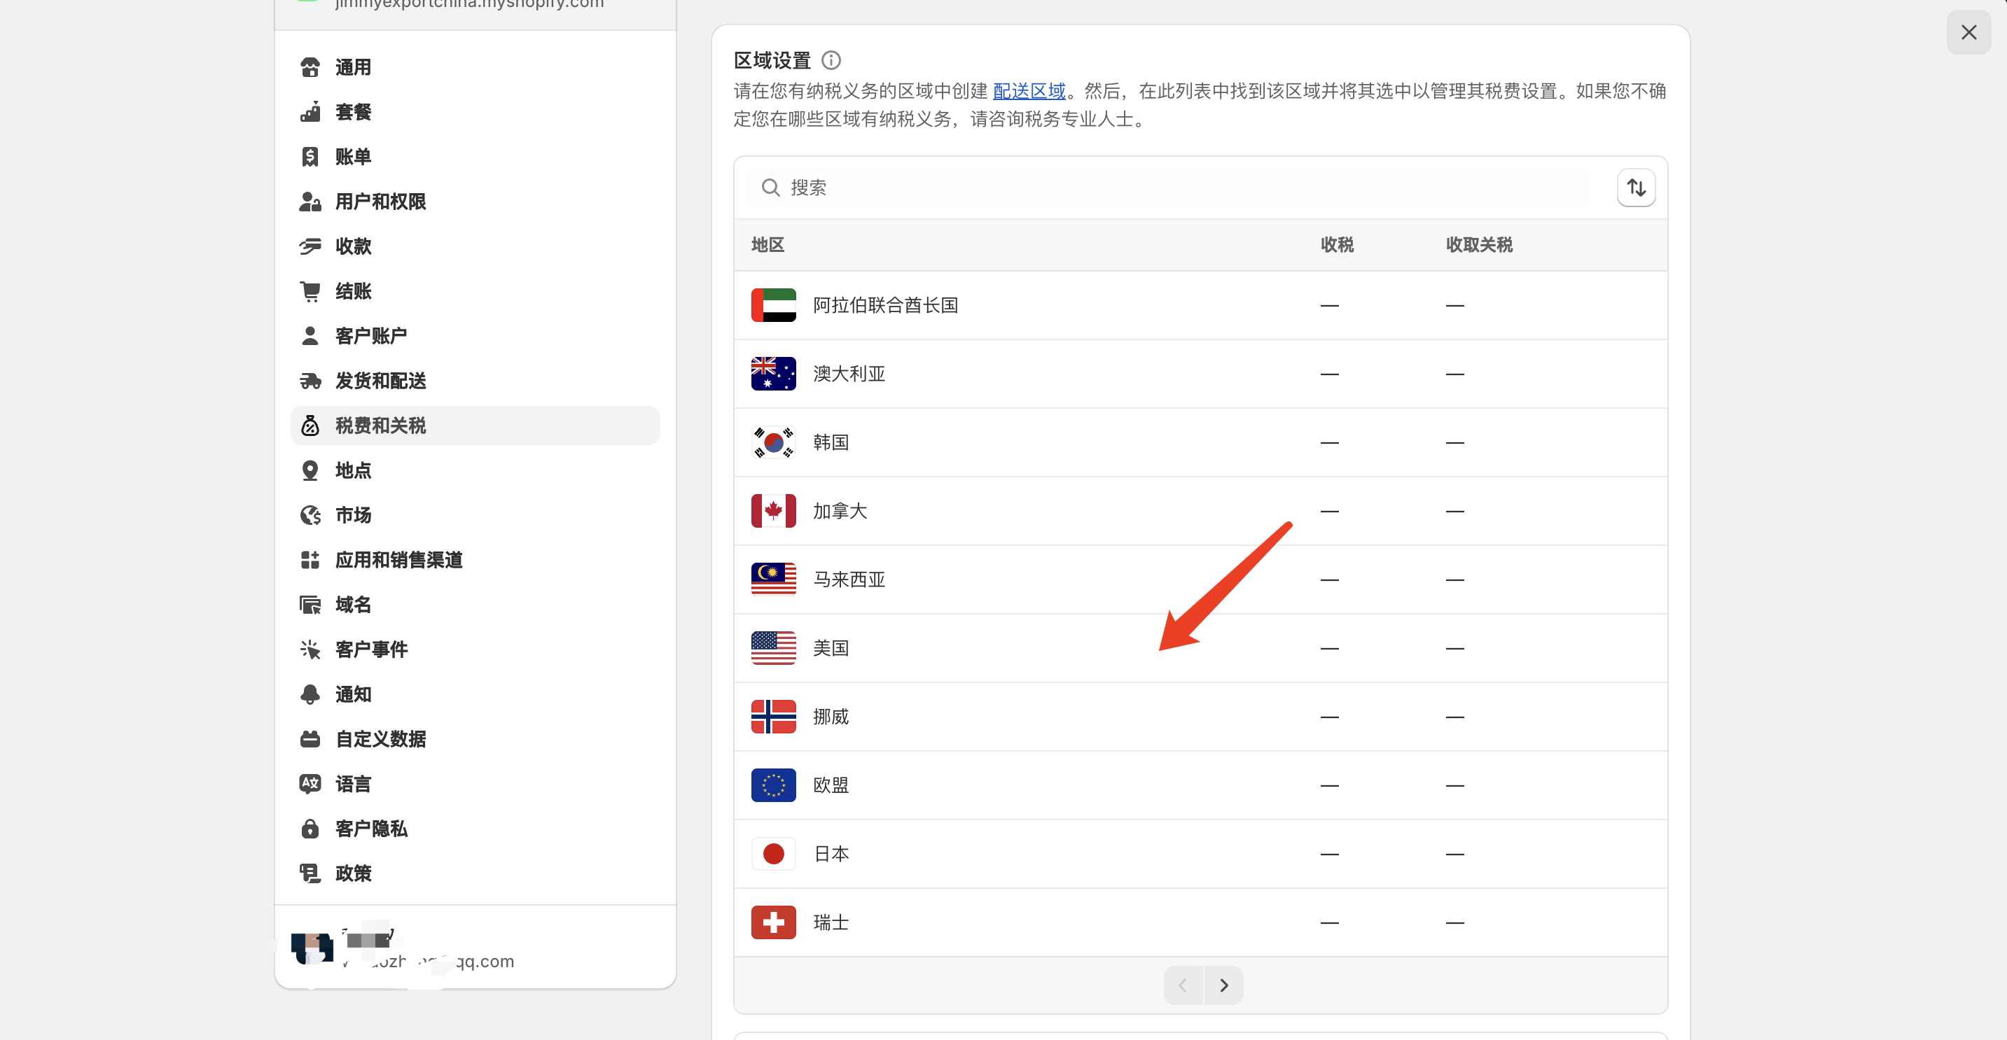Open 市场 settings page
Viewport: 2007px width, 1040px height.
tap(475, 515)
